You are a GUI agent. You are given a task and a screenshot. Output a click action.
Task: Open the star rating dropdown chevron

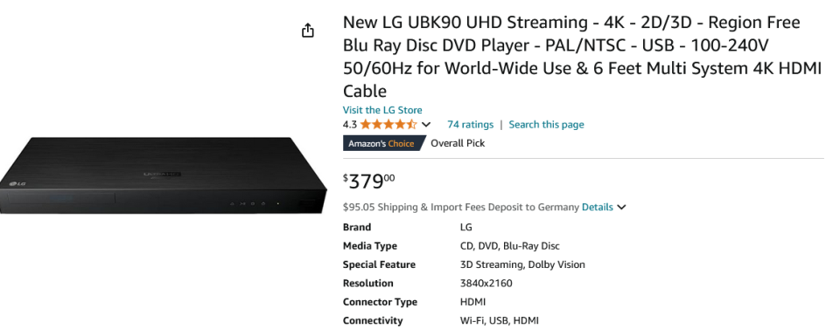426,125
